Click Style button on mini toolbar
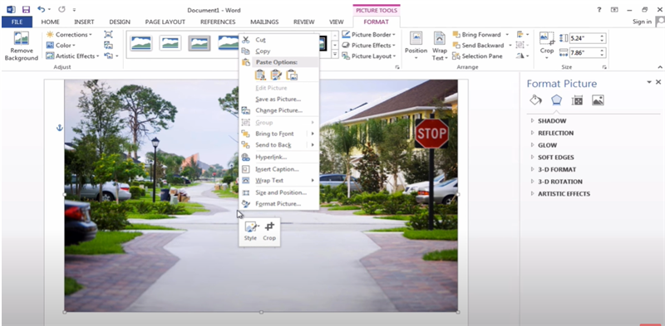Image resolution: width=665 pixels, height=326 pixels. (250, 231)
